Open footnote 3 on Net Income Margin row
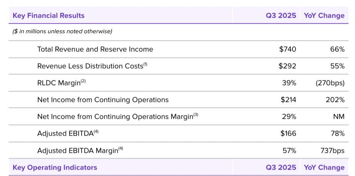 pyautogui.click(x=195, y=115)
